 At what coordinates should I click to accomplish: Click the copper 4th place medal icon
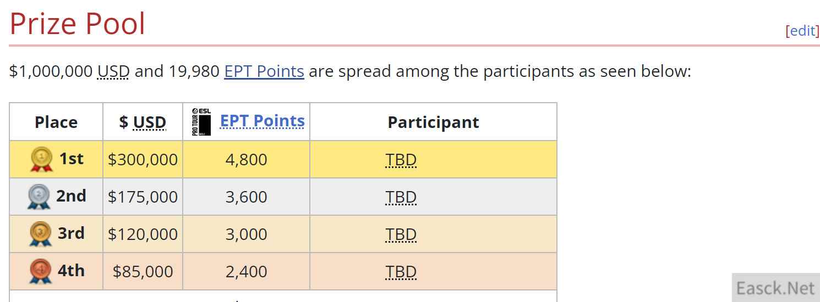click(x=41, y=271)
